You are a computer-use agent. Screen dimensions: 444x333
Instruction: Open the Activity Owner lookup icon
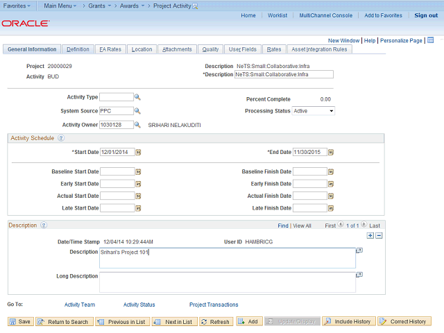[137, 125]
